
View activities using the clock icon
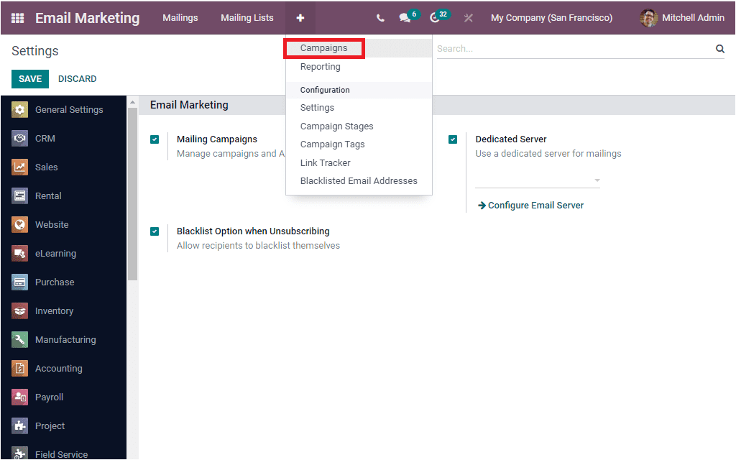click(x=435, y=18)
